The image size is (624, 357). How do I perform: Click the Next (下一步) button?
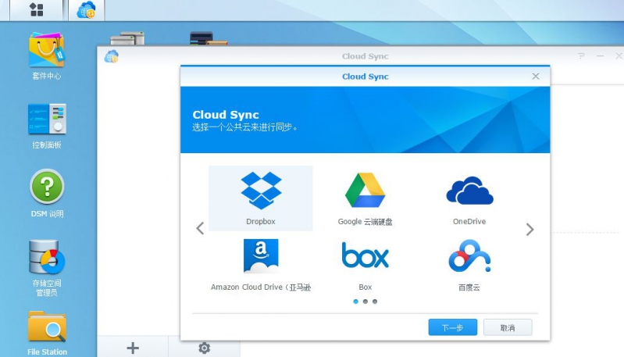click(x=452, y=327)
